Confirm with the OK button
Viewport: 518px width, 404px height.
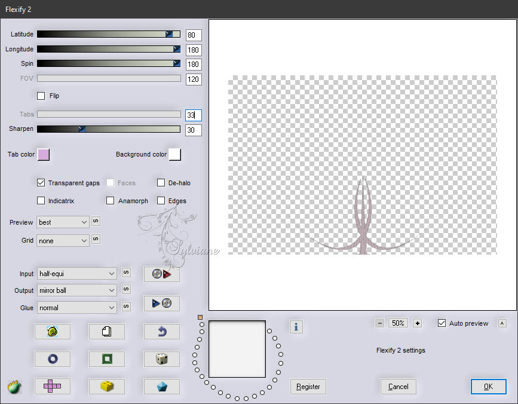[488, 387]
